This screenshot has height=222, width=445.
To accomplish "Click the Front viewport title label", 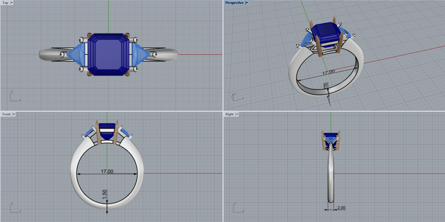I will click(6, 114).
